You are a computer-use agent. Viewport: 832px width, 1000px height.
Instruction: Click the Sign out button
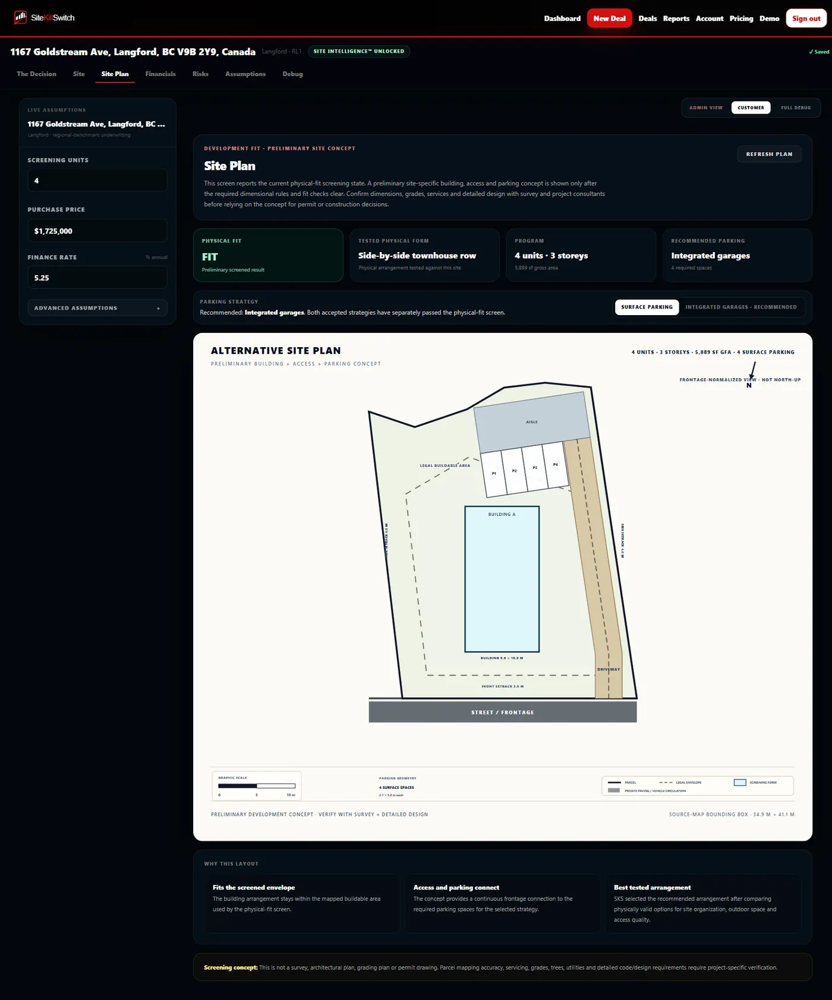click(806, 18)
